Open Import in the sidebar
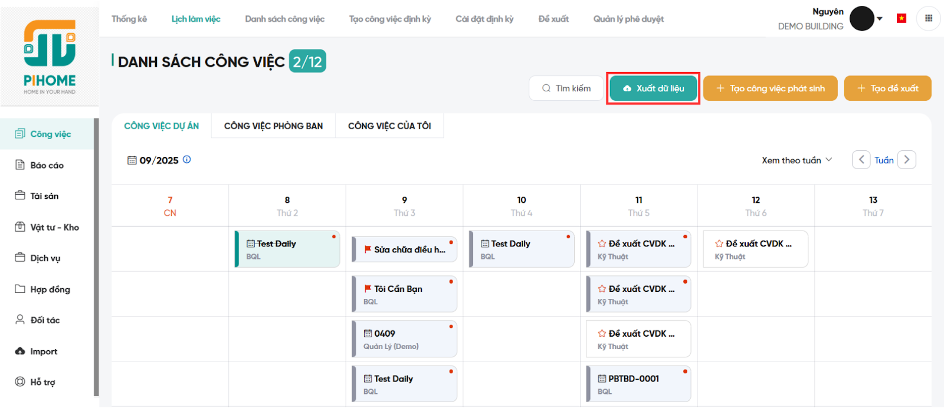The width and height of the screenshot is (944, 408). pos(44,351)
